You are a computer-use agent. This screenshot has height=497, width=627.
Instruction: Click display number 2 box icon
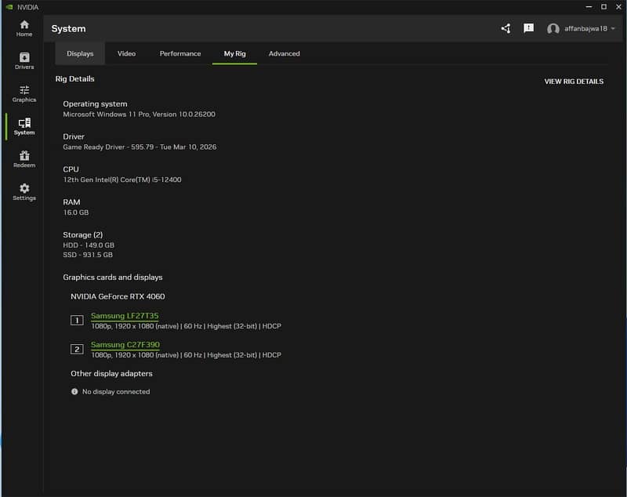(x=77, y=349)
